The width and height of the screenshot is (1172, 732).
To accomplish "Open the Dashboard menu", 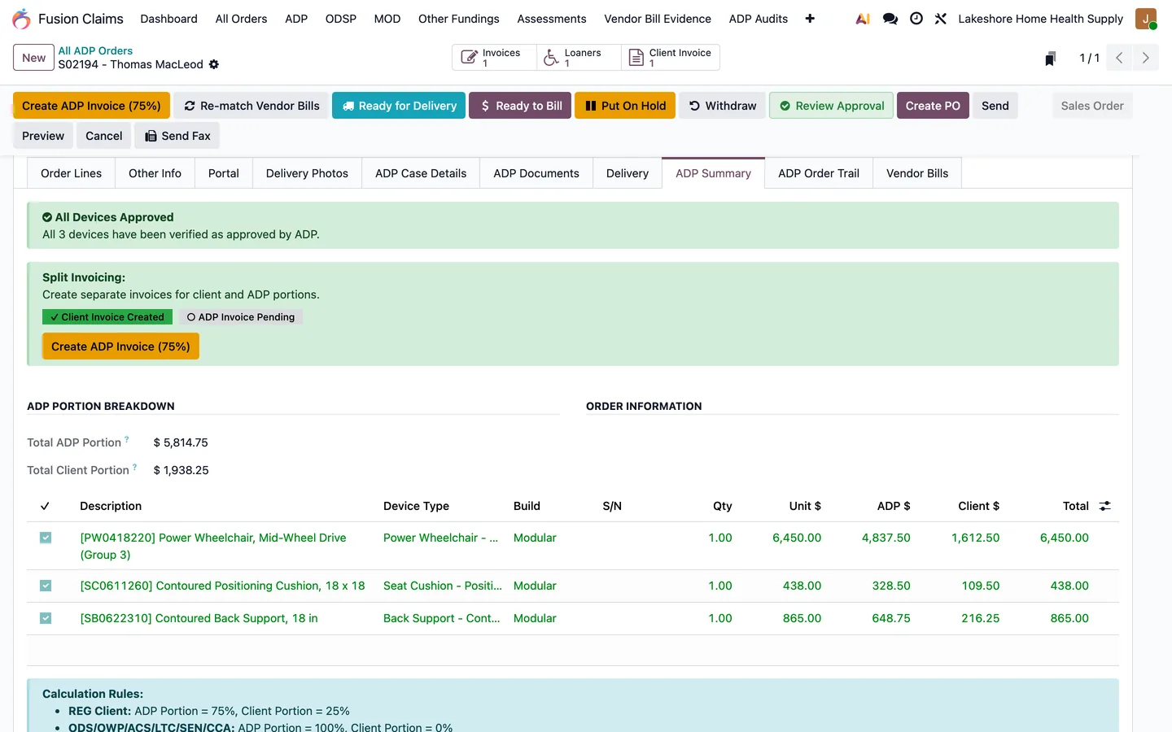I will 168,19.
